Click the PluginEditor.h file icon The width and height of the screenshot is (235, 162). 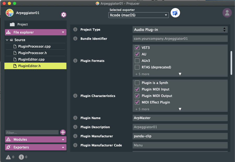(15, 66)
